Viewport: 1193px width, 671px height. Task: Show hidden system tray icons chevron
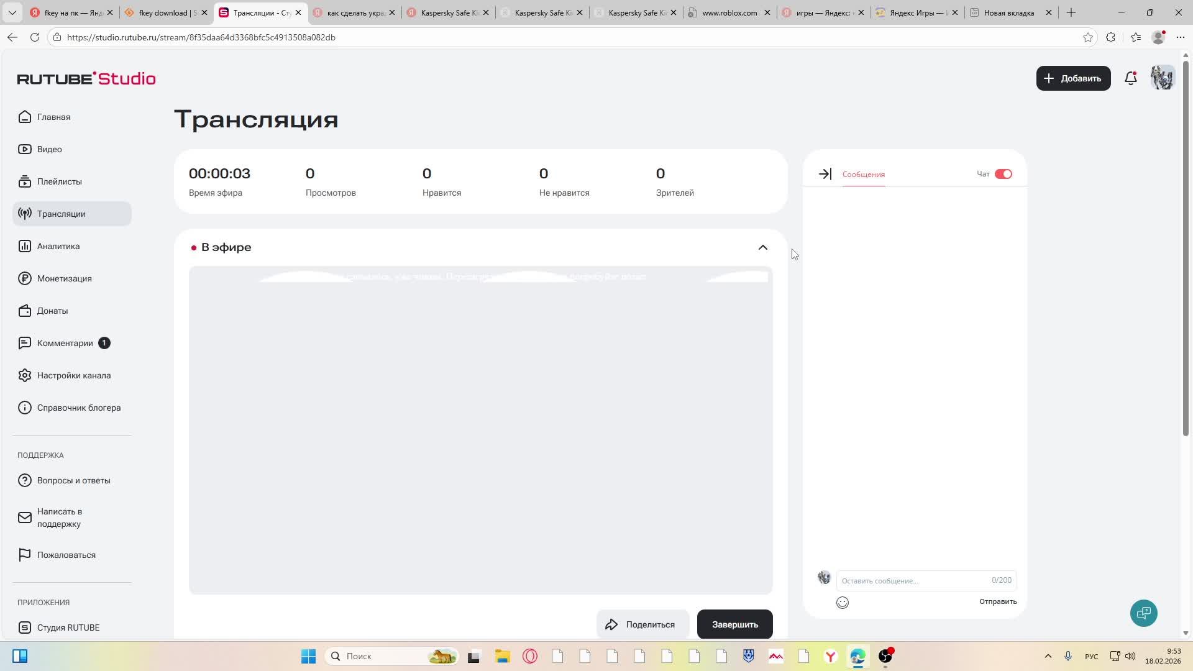click(x=1048, y=656)
